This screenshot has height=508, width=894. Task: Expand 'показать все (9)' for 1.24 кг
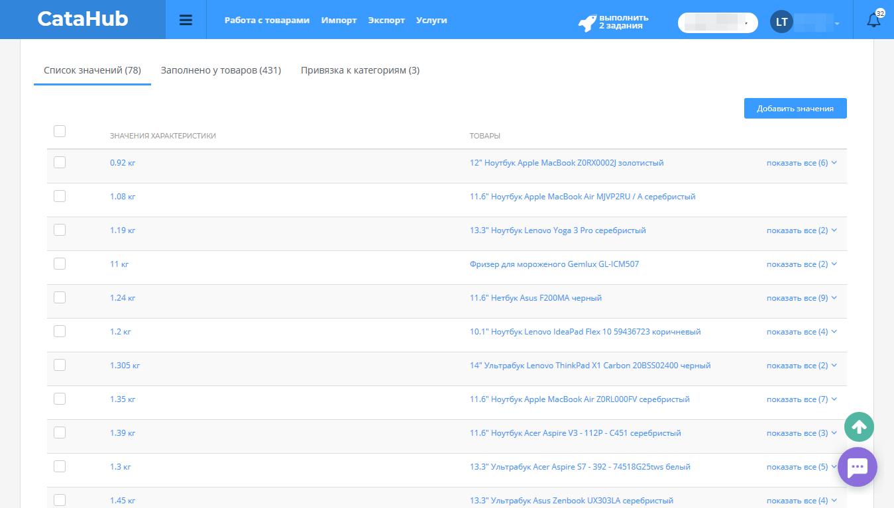tap(802, 298)
